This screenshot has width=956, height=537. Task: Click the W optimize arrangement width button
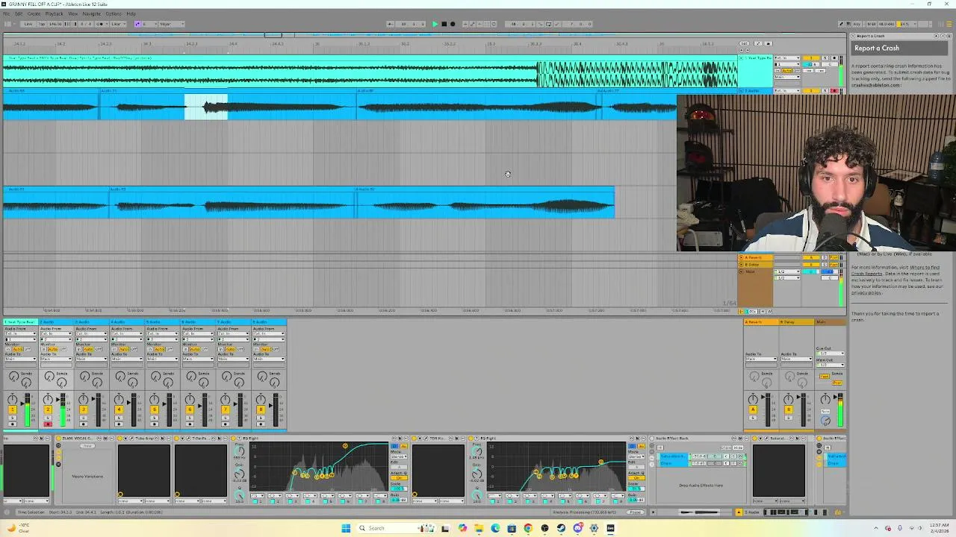point(769,312)
